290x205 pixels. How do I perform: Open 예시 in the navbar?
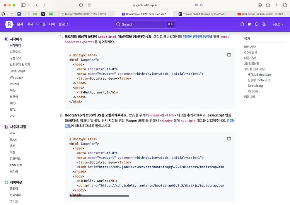30,24
